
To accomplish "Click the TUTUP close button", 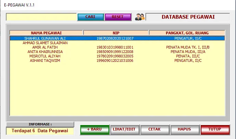I will 215,129.
